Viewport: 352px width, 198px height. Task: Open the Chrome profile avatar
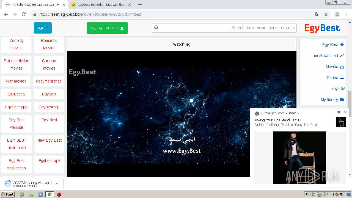coord(337,14)
